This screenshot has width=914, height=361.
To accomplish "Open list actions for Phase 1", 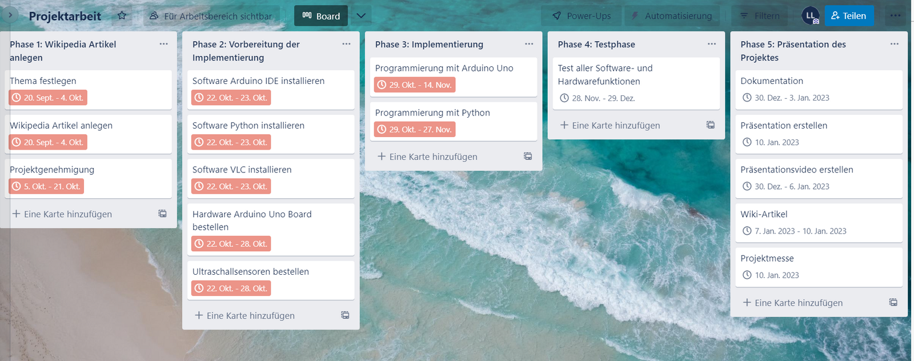I will coord(164,44).
